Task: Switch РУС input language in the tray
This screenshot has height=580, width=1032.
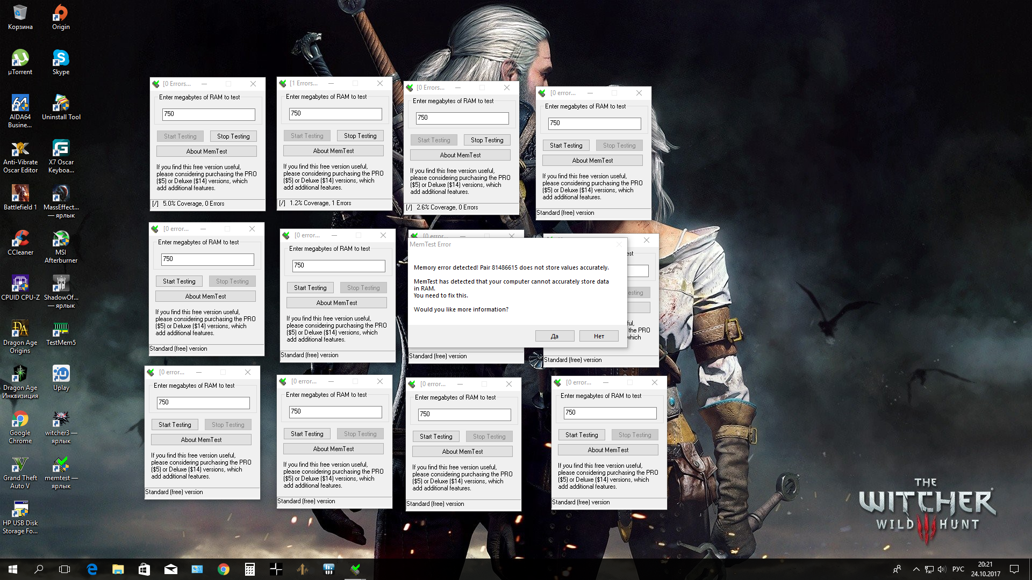Action: tap(958, 569)
